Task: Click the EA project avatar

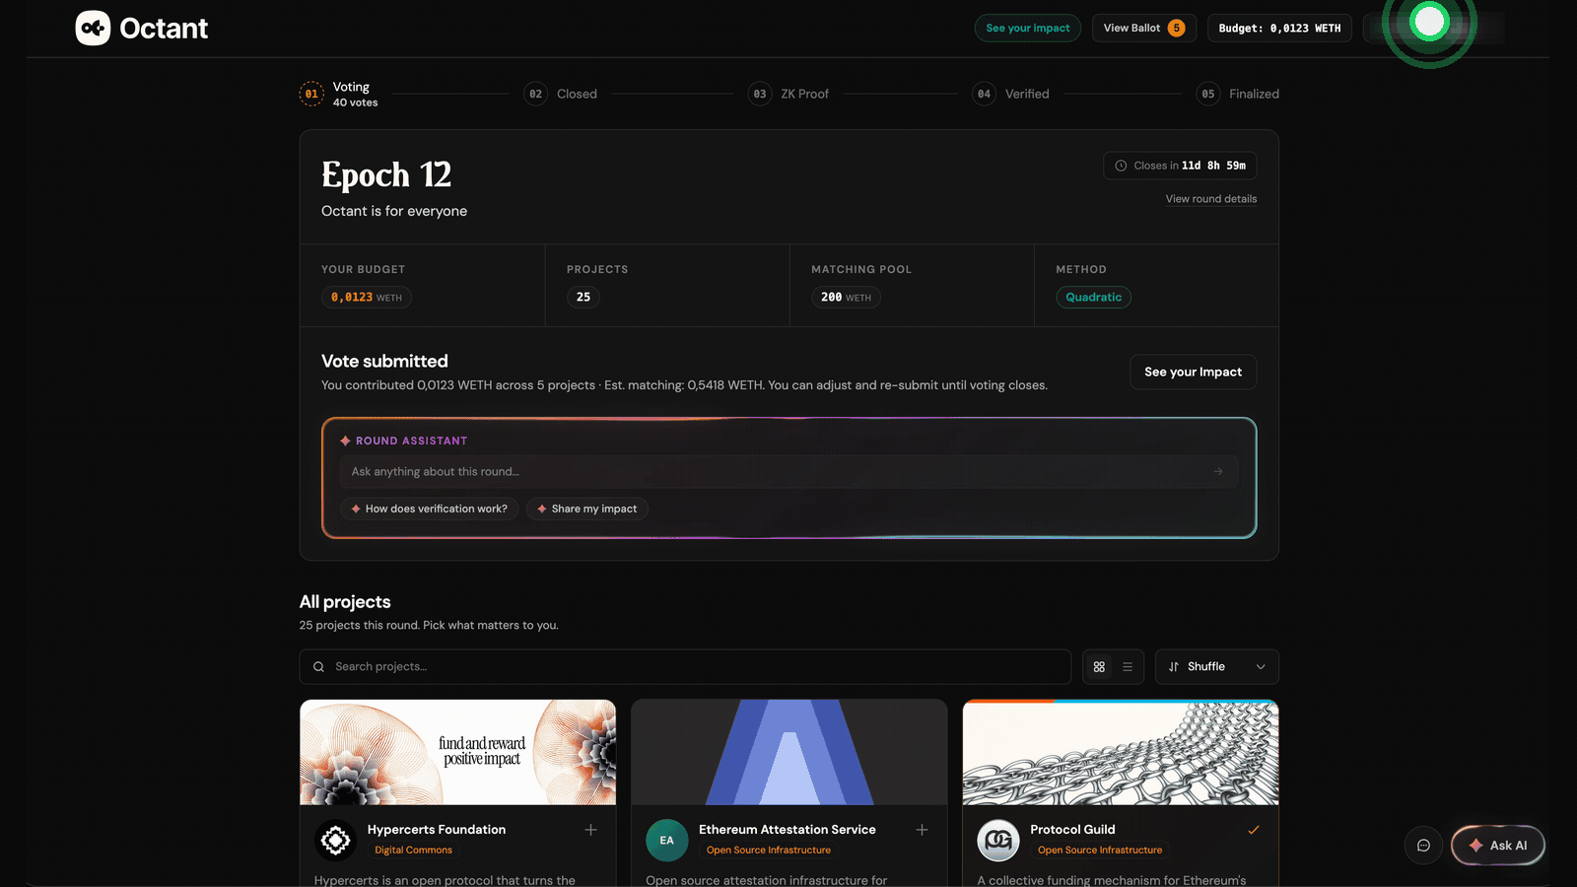Action: tap(666, 840)
